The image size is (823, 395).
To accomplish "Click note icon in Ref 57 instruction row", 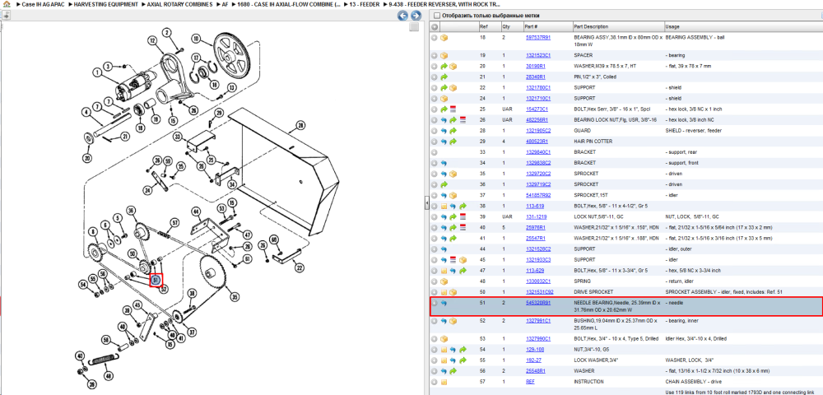I will tap(444, 382).
